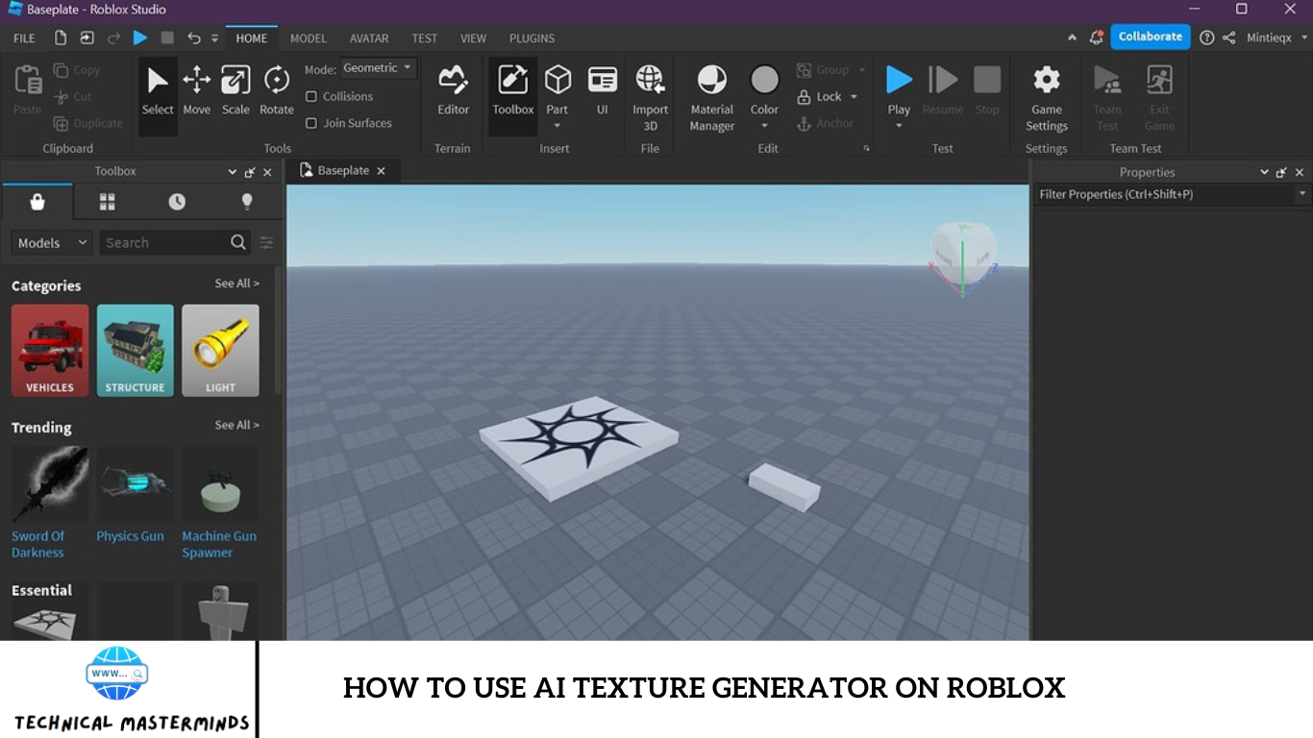Click the Lock button
This screenshot has height=738, width=1313.
pos(818,97)
